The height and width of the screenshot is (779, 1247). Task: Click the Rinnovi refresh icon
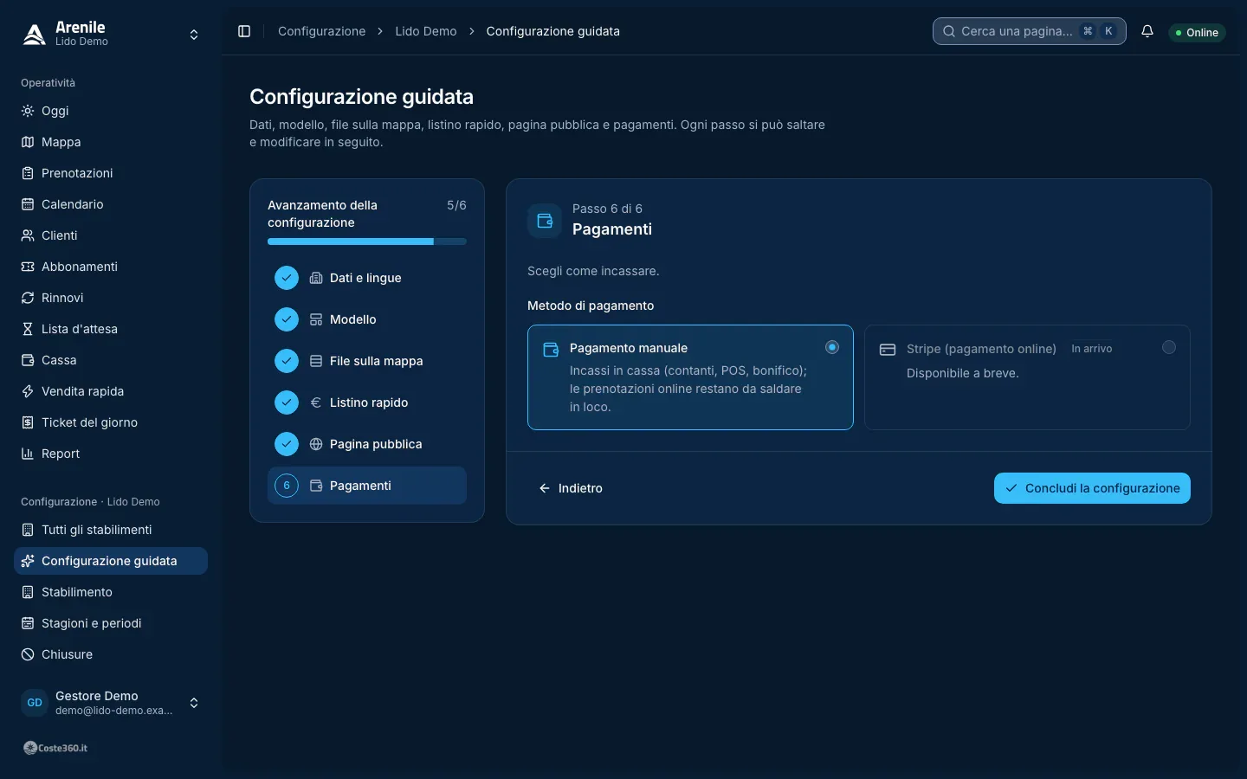[28, 298]
